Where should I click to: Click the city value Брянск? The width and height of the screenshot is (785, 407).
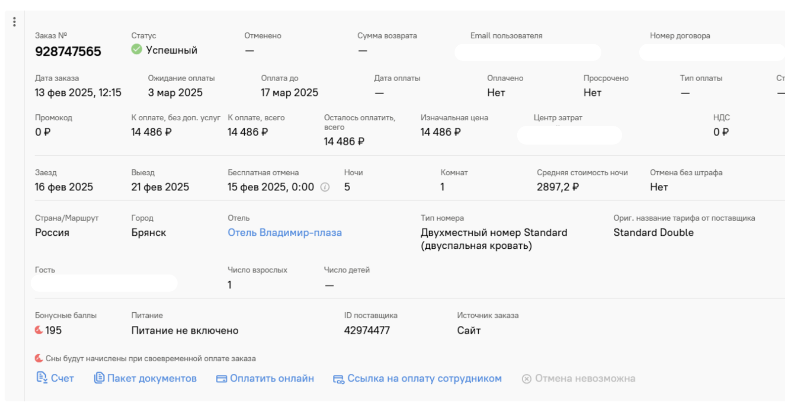[148, 233]
